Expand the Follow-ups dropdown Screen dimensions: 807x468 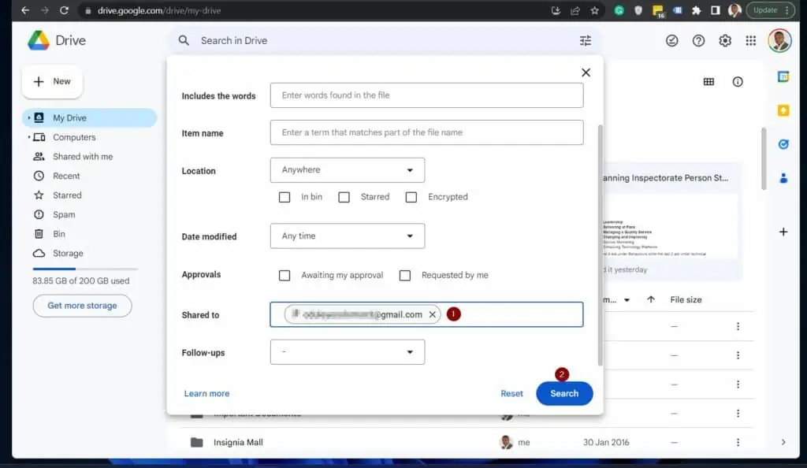tap(347, 352)
